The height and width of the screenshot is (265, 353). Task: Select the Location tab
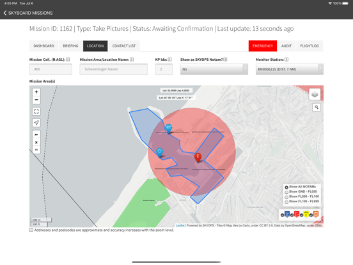(x=95, y=46)
